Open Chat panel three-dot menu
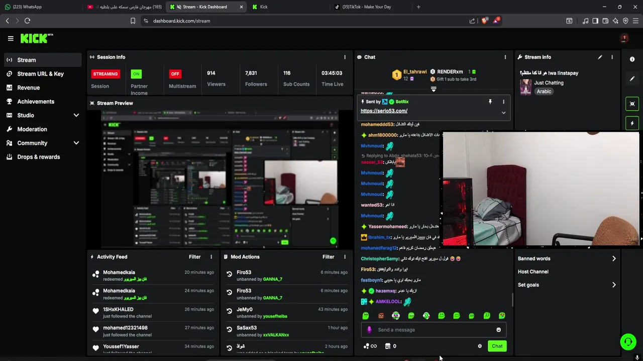This screenshot has height=361, width=643. tap(505, 57)
